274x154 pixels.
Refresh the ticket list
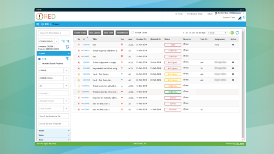pos(237,33)
